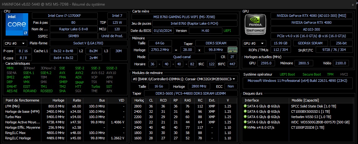The width and height of the screenshot is (358, 144).
Task: Click the green status icon for Verbatim Vi550 S3
Action: [245, 117]
